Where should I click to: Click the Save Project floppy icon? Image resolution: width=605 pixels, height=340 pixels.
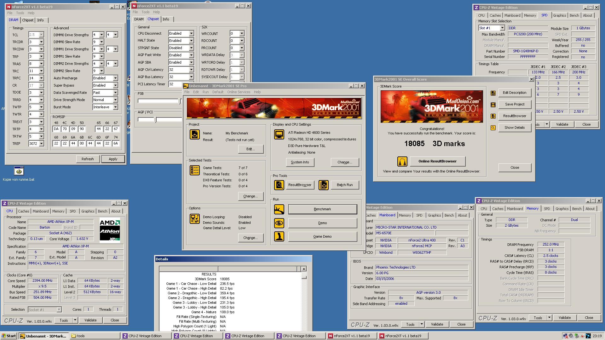(493, 105)
